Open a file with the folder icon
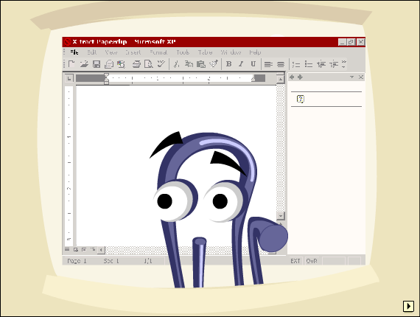420x317 pixels. [84, 64]
